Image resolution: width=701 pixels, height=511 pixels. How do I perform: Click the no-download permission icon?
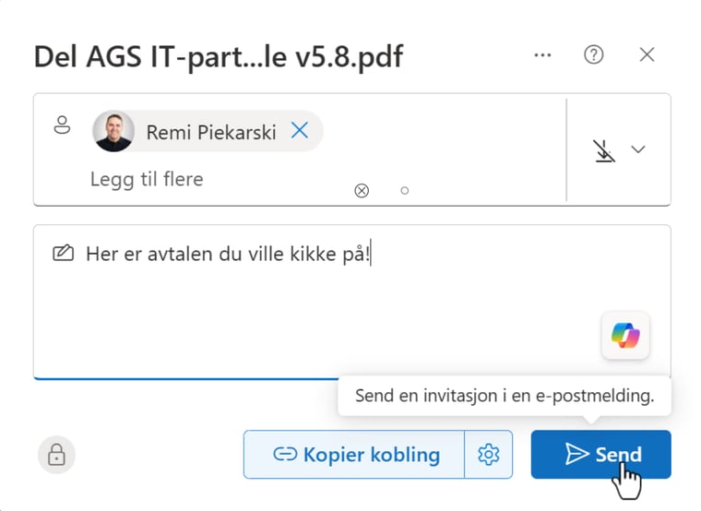tap(603, 149)
